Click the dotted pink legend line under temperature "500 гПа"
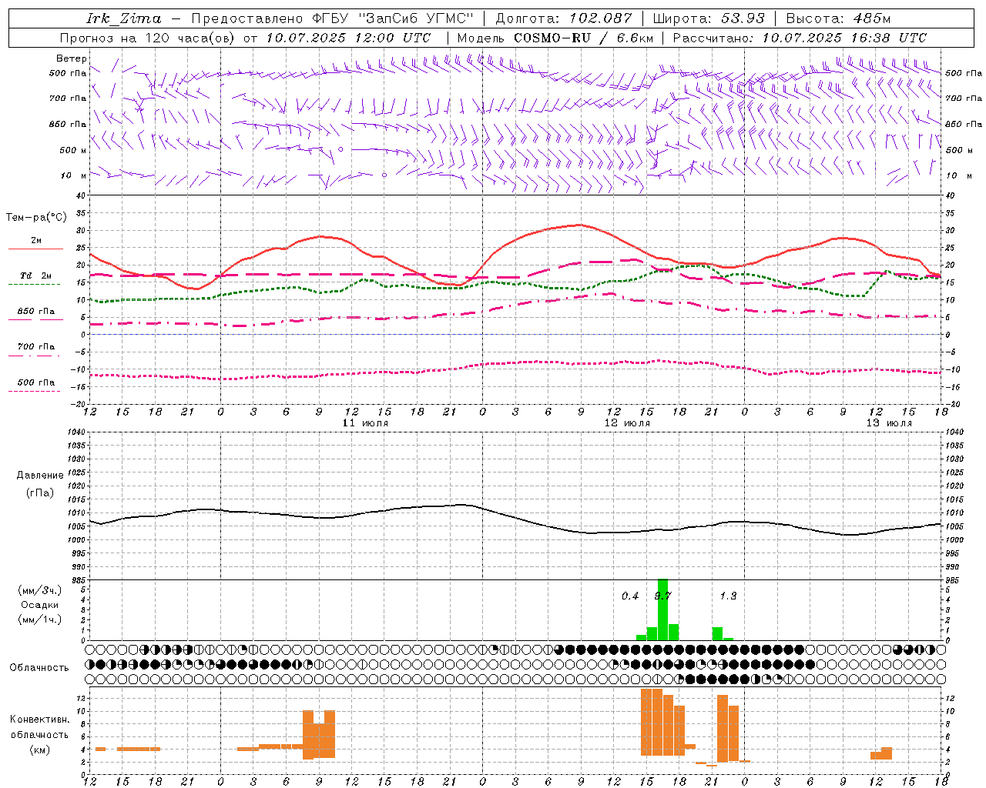Screen dimensions: 986x788 [x=34, y=392]
